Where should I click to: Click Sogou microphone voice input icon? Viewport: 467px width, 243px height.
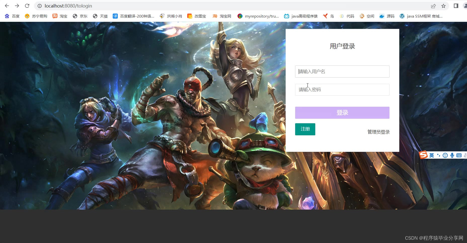pyautogui.click(x=452, y=155)
